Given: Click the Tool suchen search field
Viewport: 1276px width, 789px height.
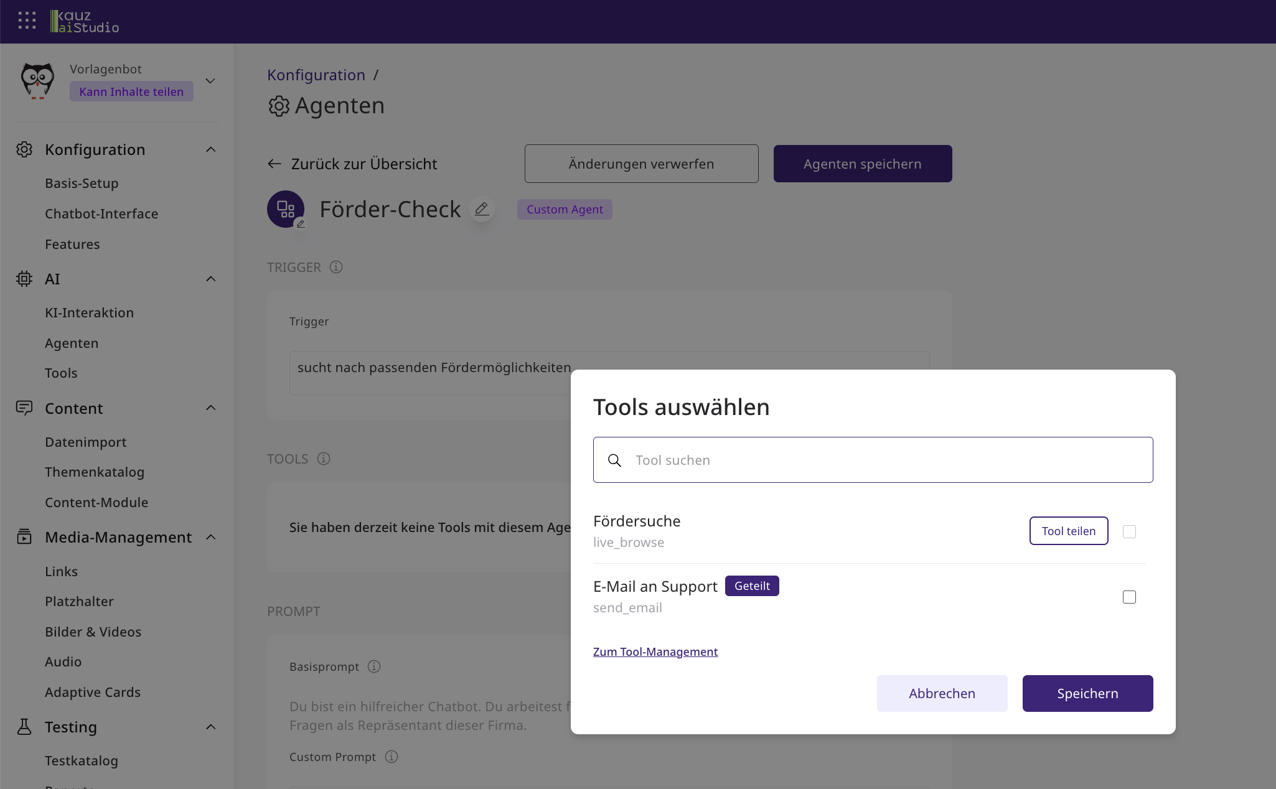Looking at the screenshot, I should [x=873, y=460].
